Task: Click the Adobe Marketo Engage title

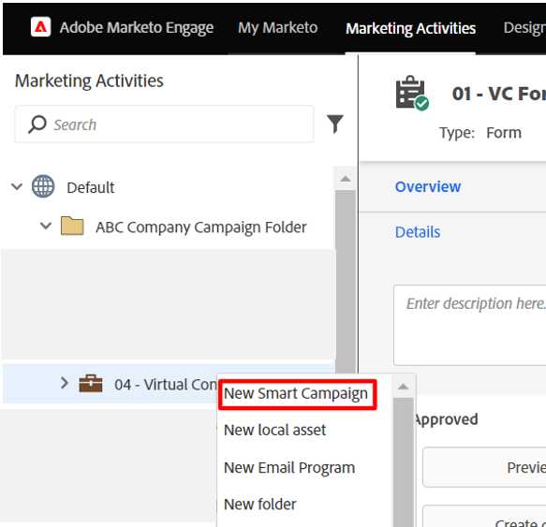Action: coord(137,27)
